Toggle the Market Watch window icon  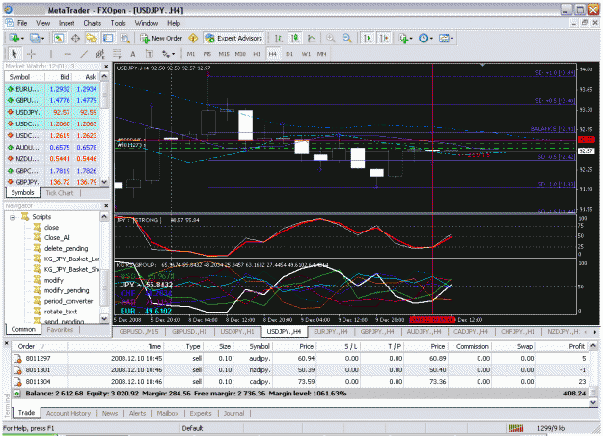59,38
